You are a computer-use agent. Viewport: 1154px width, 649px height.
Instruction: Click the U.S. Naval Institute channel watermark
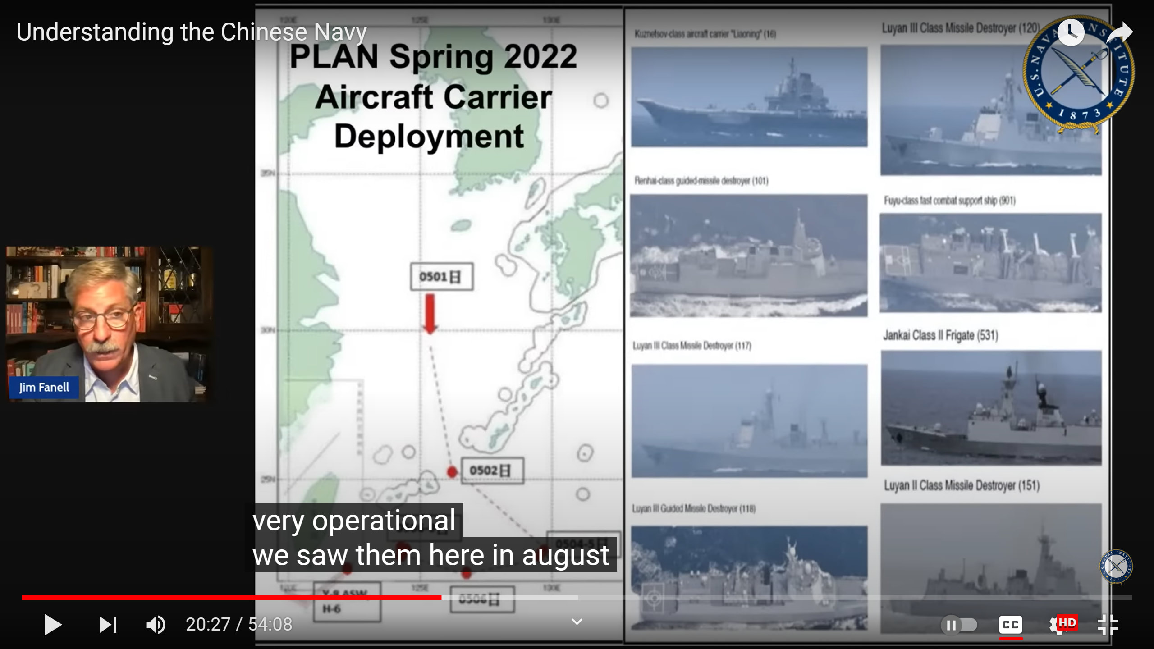click(x=1116, y=566)
